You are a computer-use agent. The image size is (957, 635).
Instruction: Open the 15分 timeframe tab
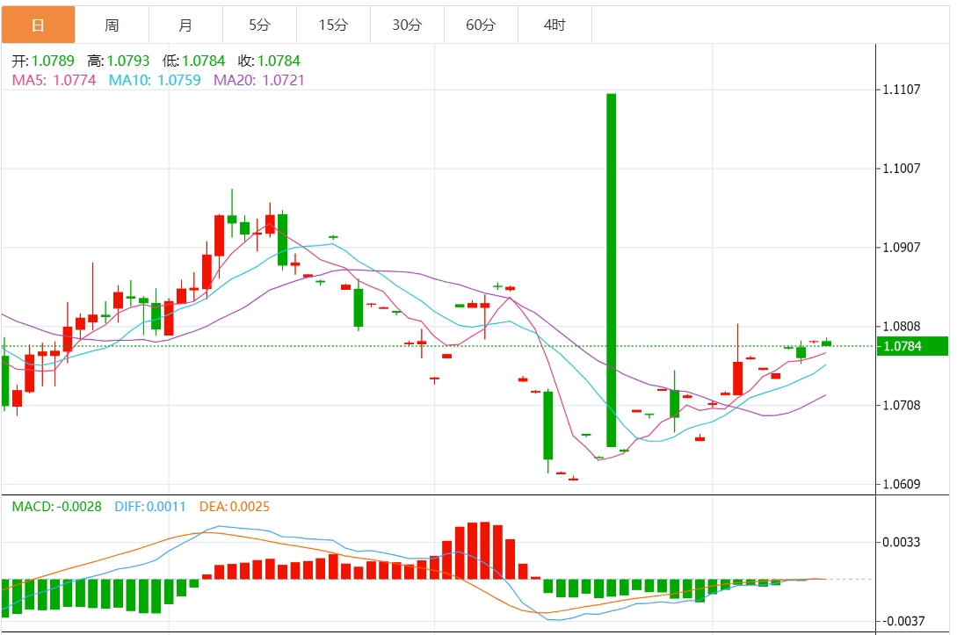tap(333, 25)
